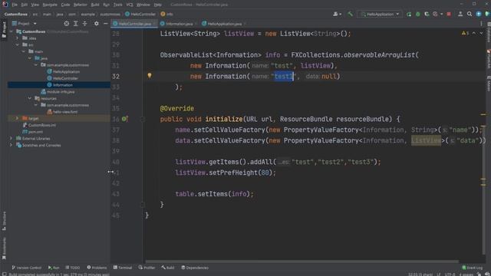Viewport: 491px width, 276px height.
Task: Click the horizontal editor scrollbar
Action: (302, 261)
